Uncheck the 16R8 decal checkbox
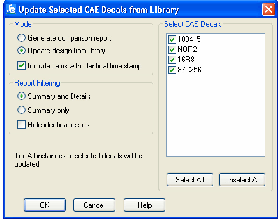This screenshot has width=278, height=219. click(x=172, y=60)
